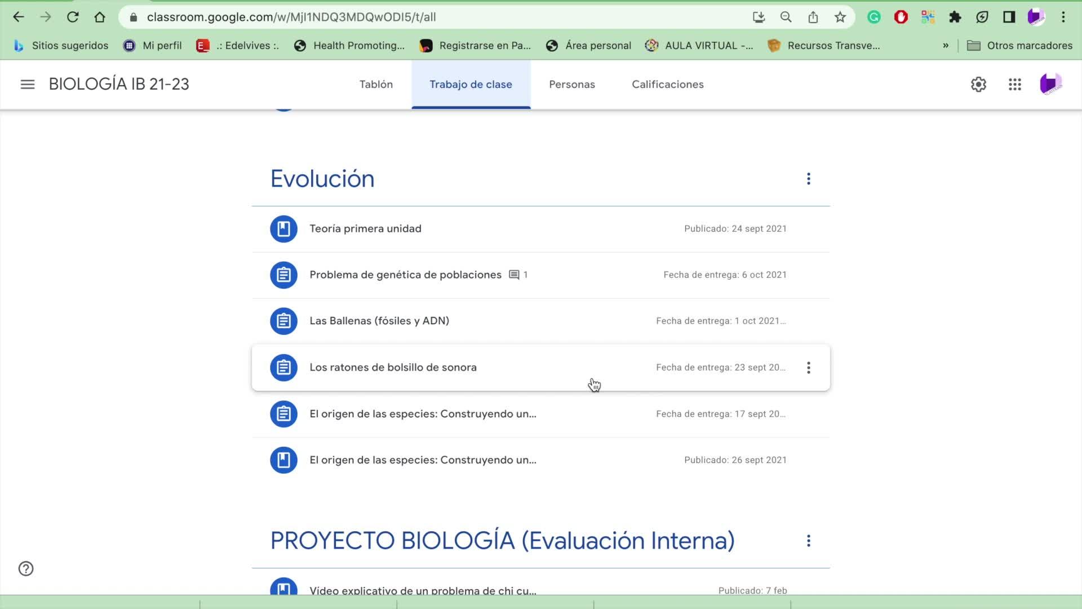Click the Teoría primera unidad material icon
This screenshot has height=609, width=1082.
(x=283, y=229)
